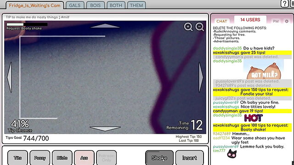Switch to the BOIS tab

(95, 5)
